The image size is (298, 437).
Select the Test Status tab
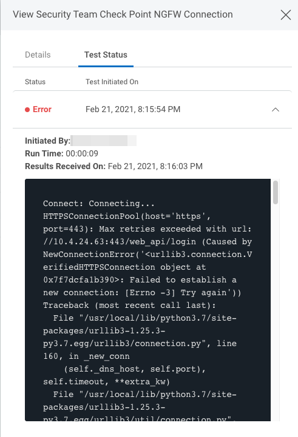(106, 55)
